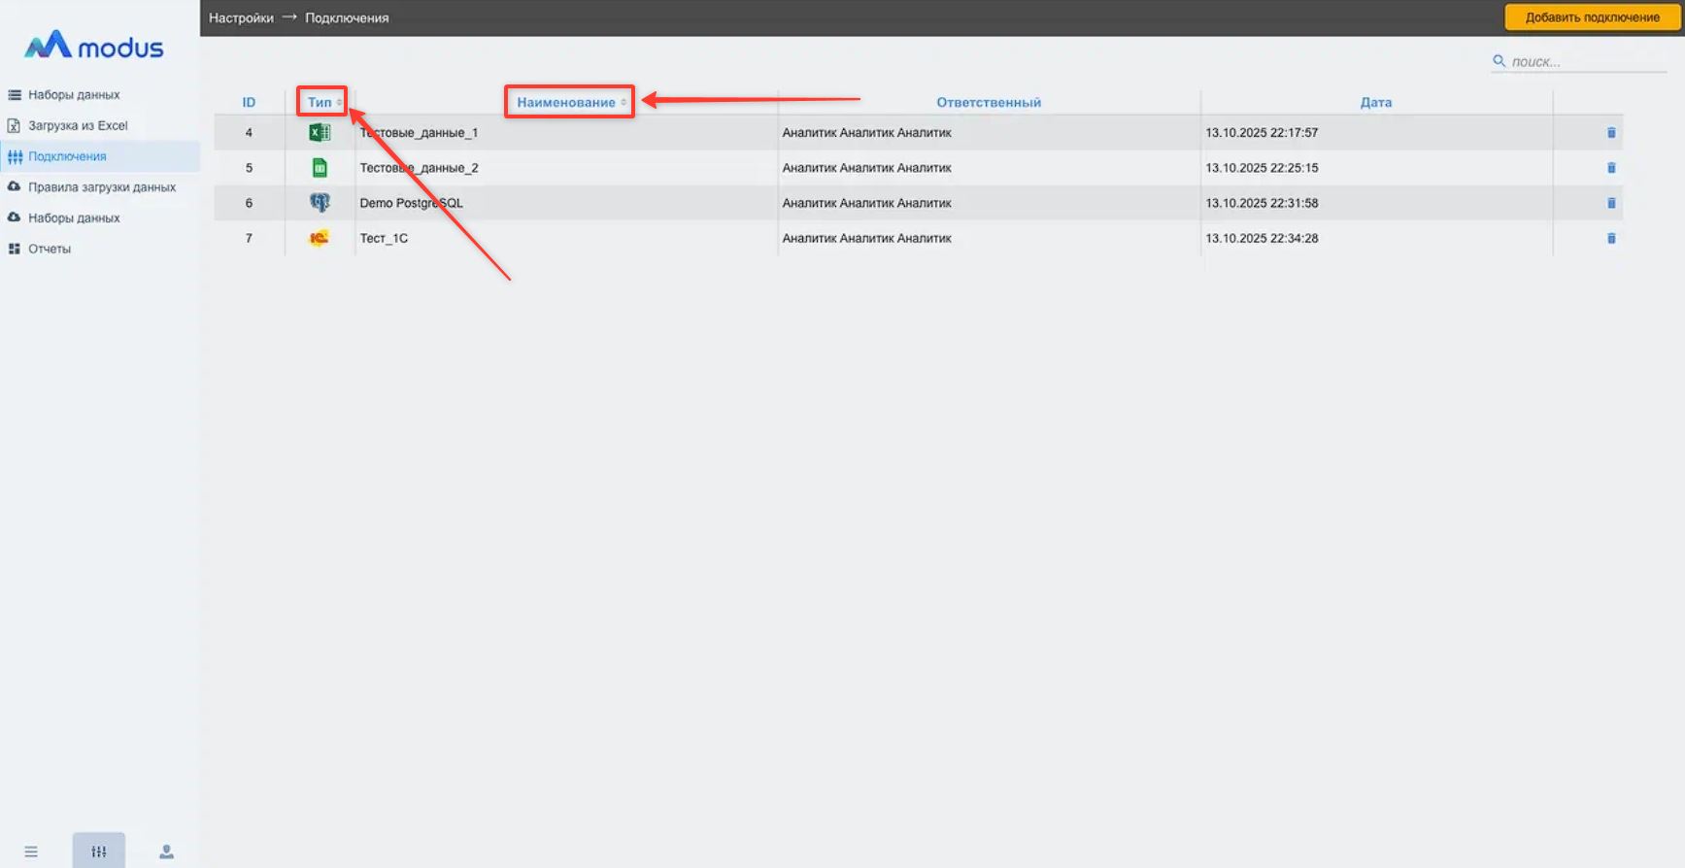Click the Excel icon for Тестовые_данные_1
Image resolution: width=1685 pixels, height=868 pixels.
(320, 133)
